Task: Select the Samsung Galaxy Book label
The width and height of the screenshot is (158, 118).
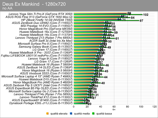Action: tap(46, 47)
